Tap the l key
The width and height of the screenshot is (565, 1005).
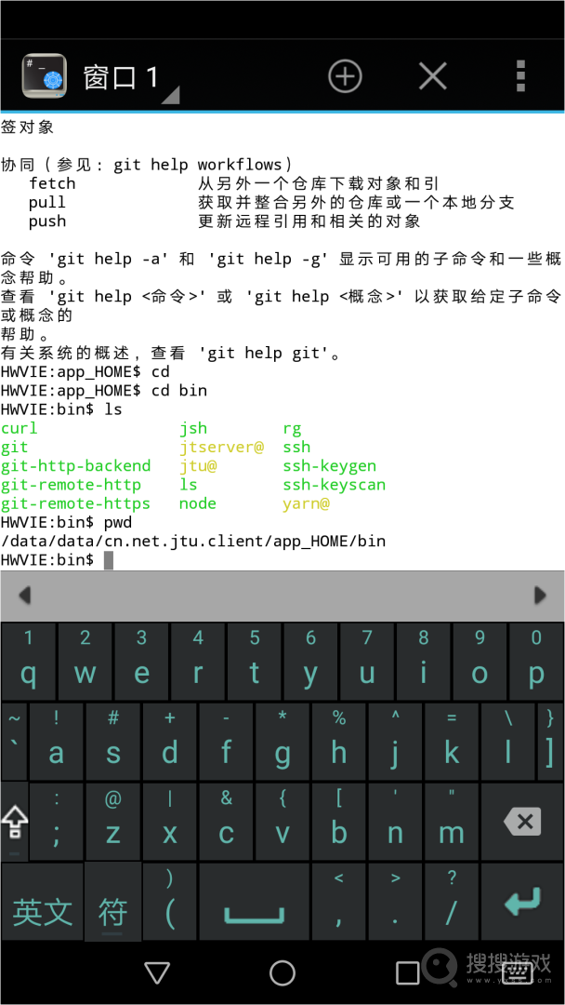pos(508,741)
